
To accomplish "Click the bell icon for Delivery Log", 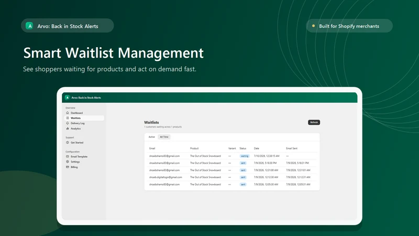I will tap(68, 123).
